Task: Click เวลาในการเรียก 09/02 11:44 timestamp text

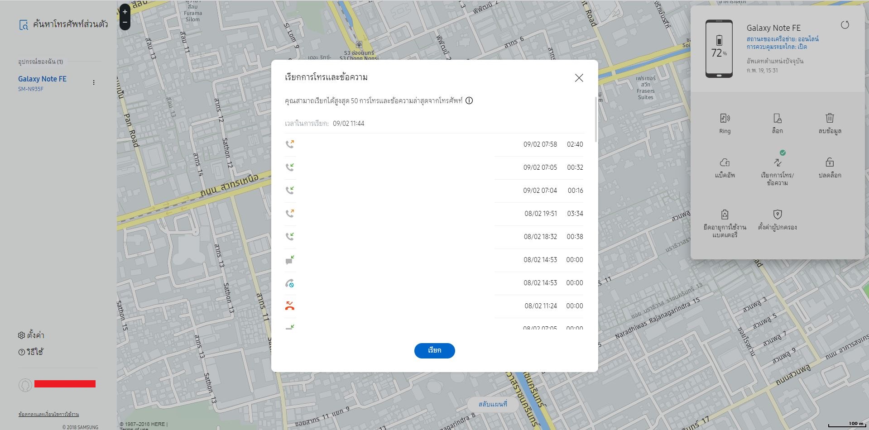Action: click(324, 124)
